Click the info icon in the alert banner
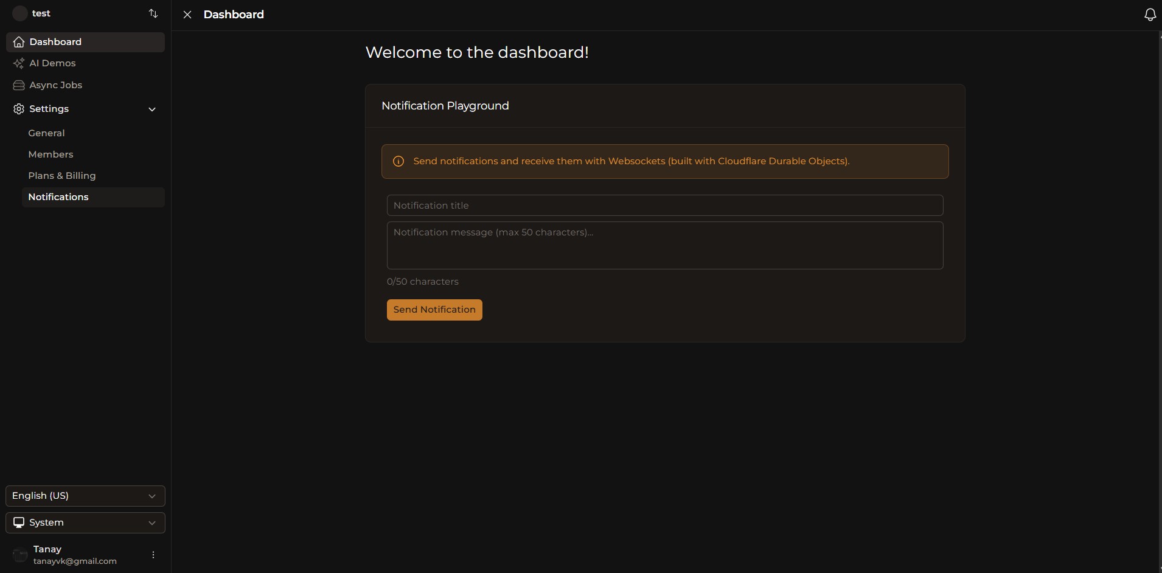This screenshot has height=573, width=1162. click(398, 161)
